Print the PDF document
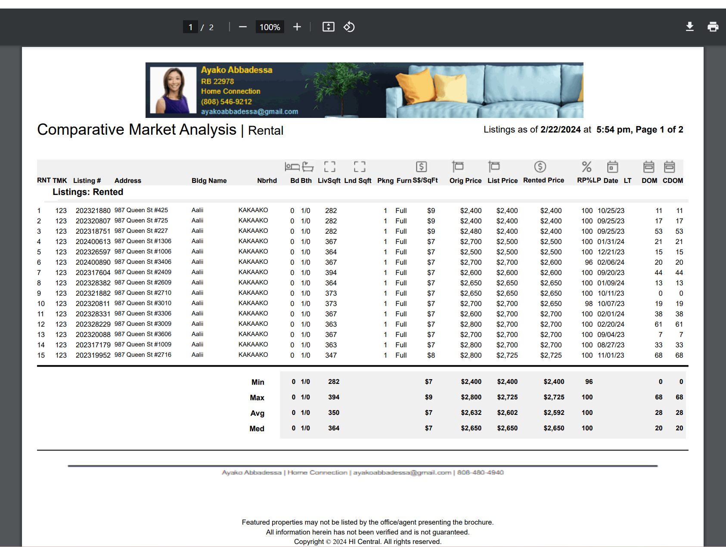Screen dimensions: 726x547 [x=713, y=27]
